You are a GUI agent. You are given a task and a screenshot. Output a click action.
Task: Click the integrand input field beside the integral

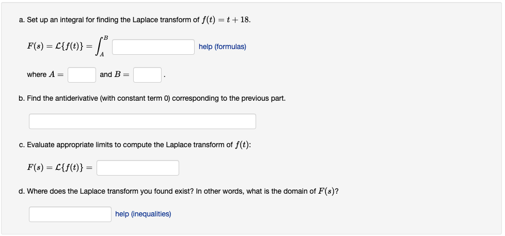[x=153, y=47]
